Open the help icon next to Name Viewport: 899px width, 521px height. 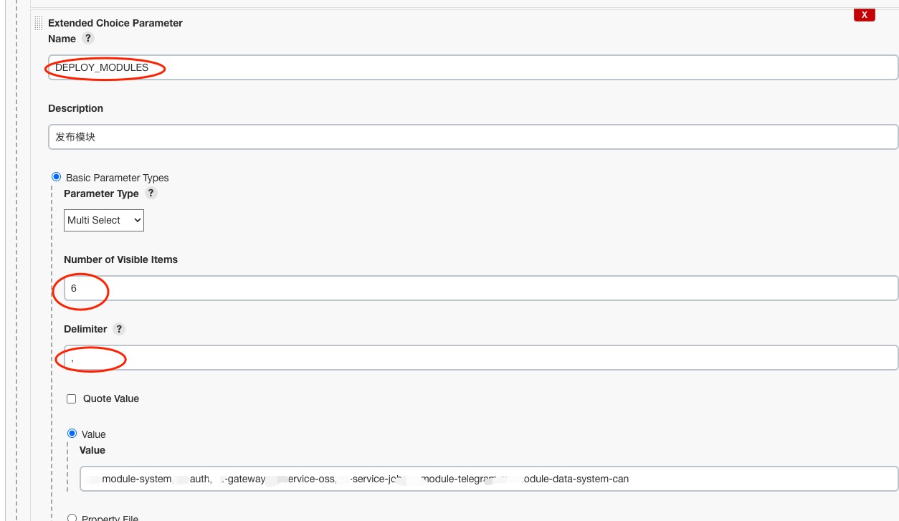(87, 39)
